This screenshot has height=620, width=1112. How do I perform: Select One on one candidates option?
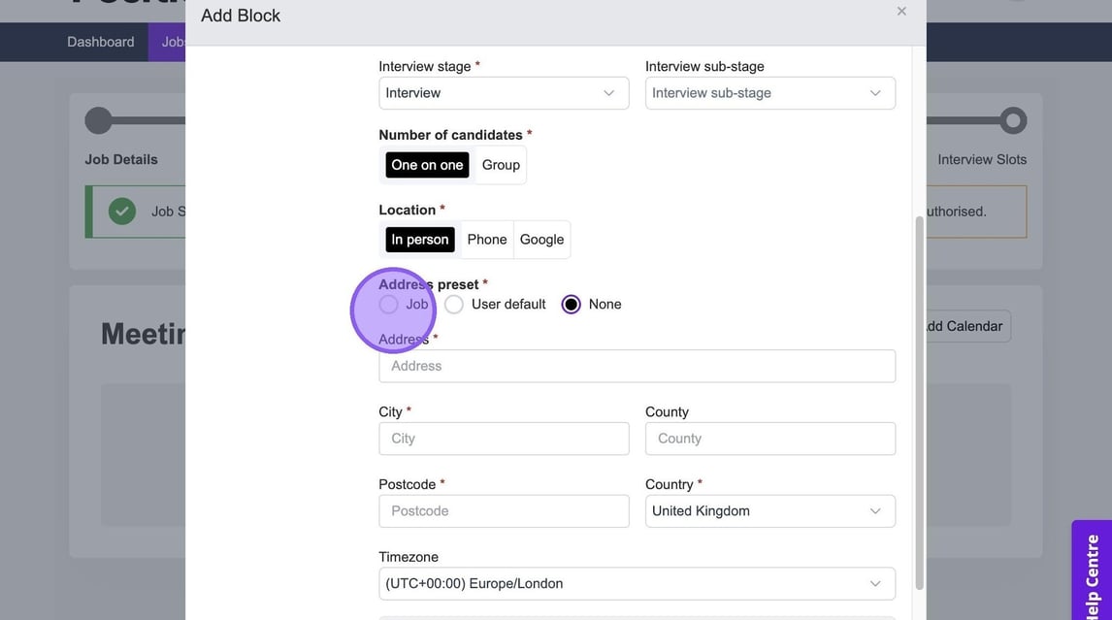coord(427,165)
